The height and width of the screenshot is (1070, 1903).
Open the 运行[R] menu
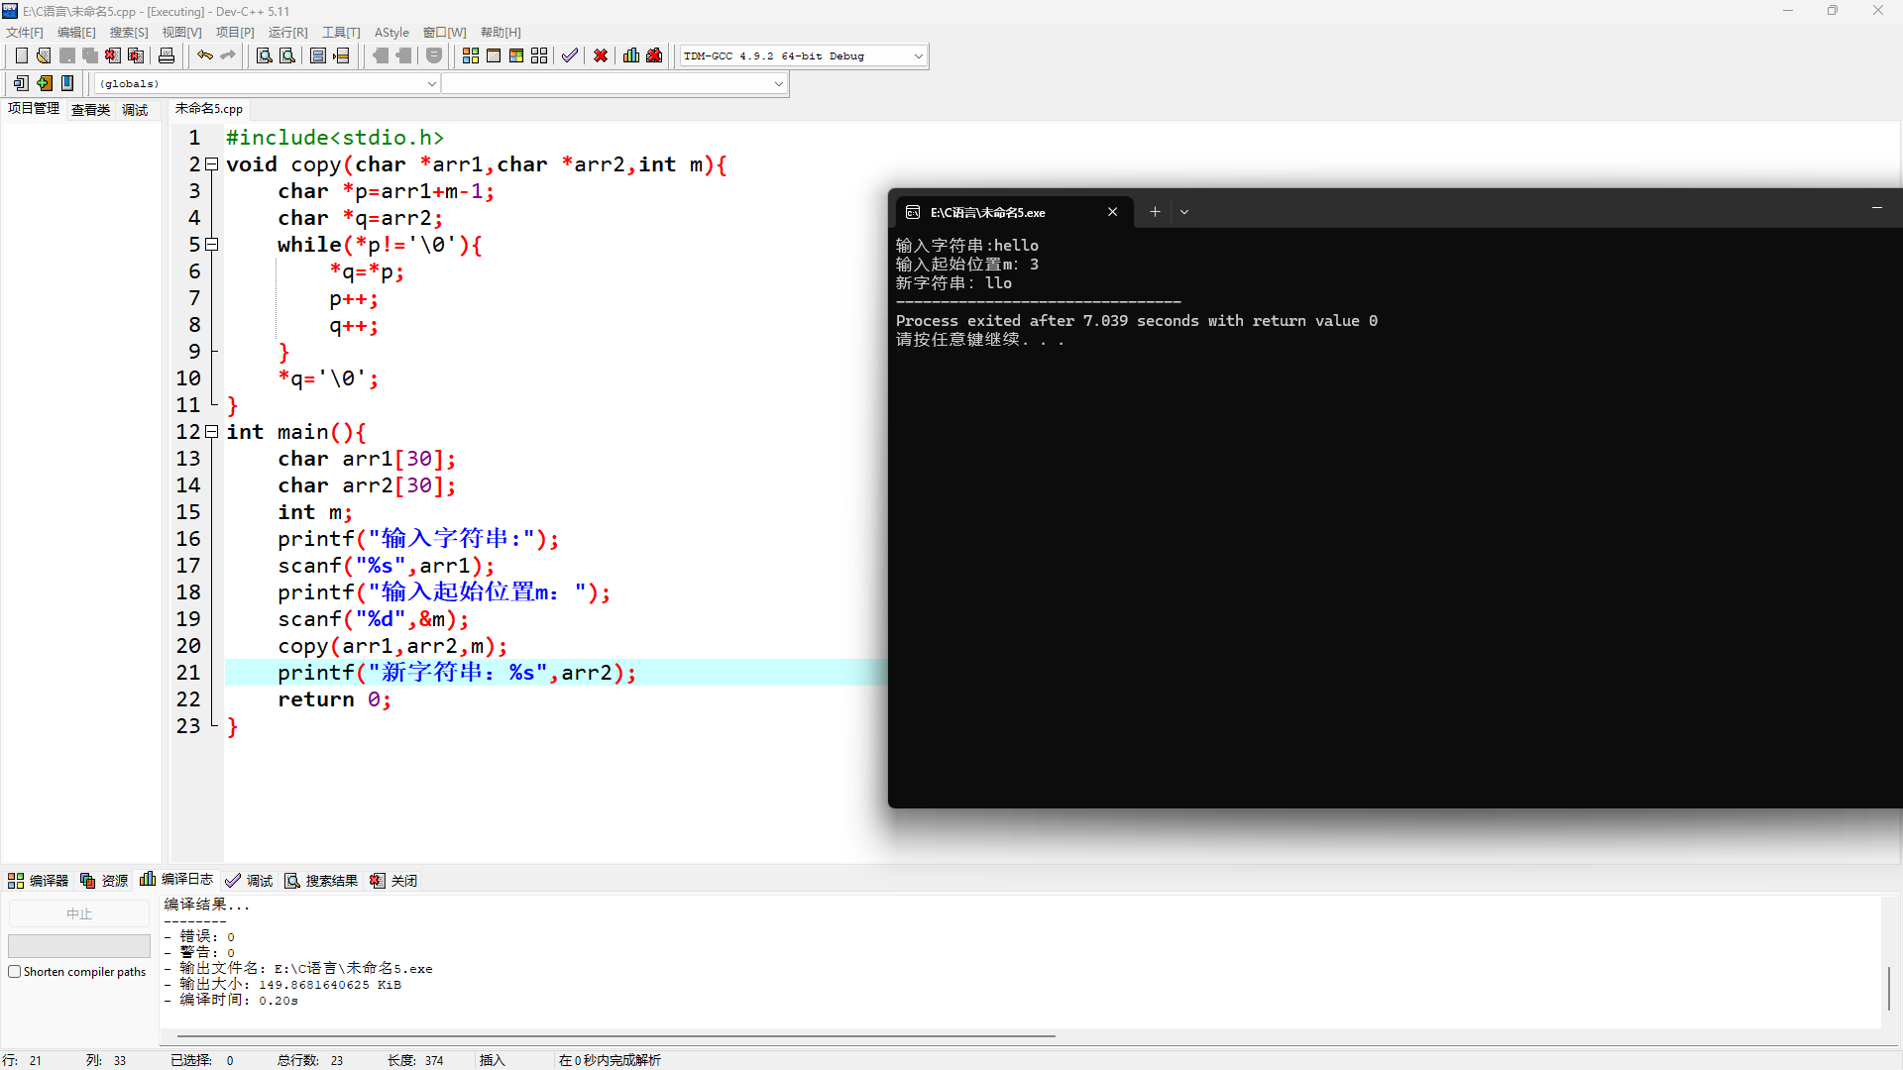click(x=287, y=33)
